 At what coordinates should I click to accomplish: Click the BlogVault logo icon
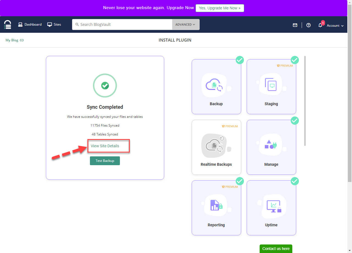8,25
